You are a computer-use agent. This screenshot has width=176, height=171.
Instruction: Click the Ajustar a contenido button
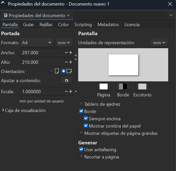[67, 80]
